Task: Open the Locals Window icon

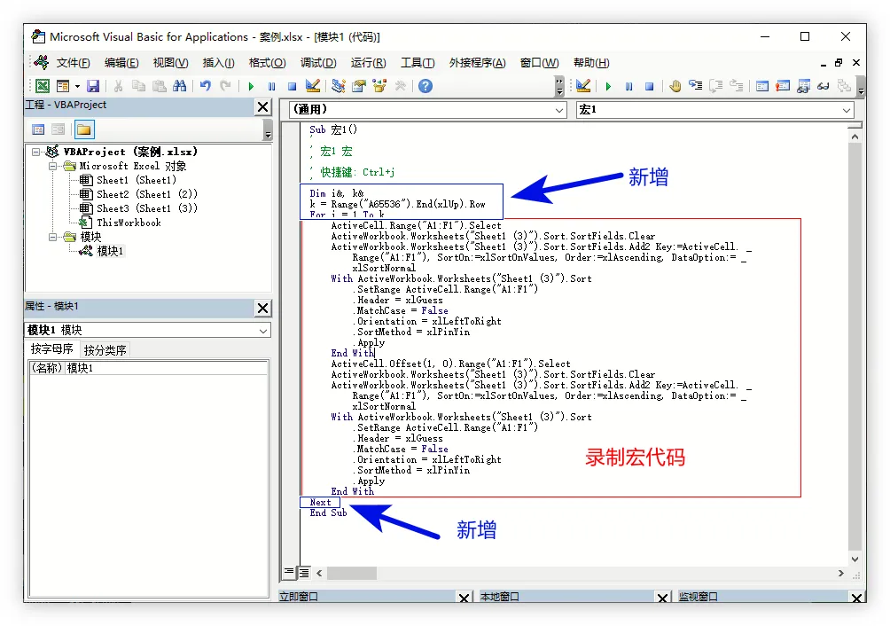Action: (762, 86)
